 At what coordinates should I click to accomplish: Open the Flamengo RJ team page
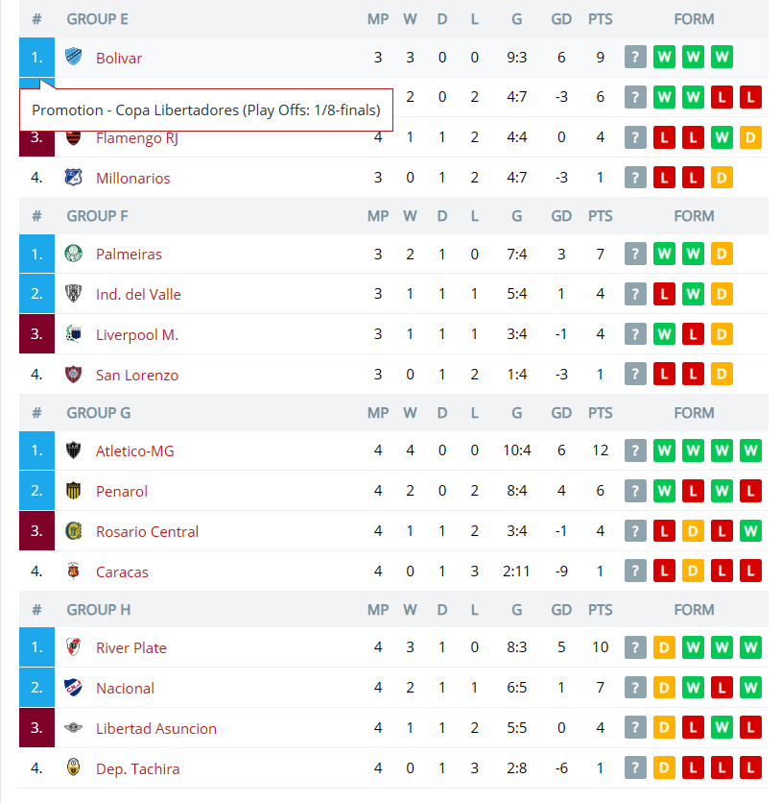point(137,138)
